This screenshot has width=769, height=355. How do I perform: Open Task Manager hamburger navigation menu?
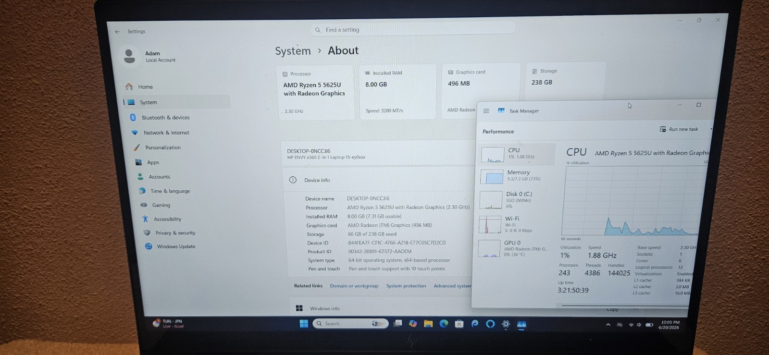pyautogui.click(x=486, y=111)
